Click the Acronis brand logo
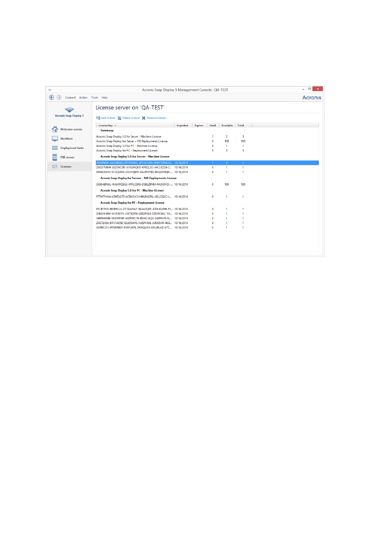The width and height of the screenshot is (384, 543). (312, 97)
